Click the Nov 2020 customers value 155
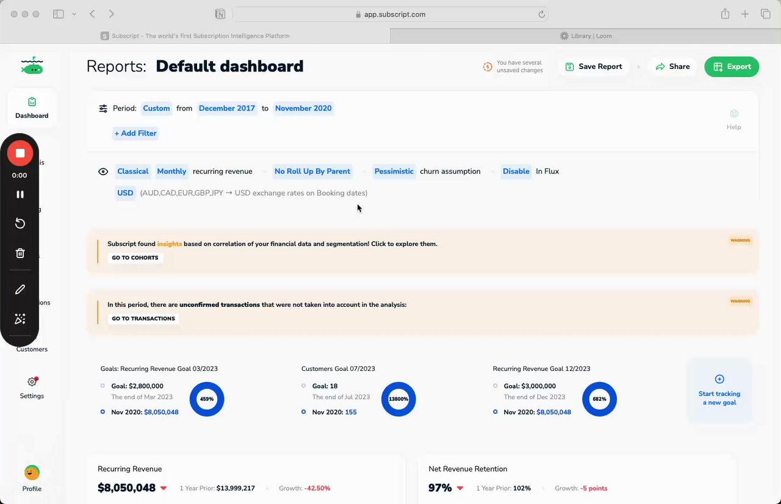This screenshot has height=504, width=781. click(x=350, y=412)
